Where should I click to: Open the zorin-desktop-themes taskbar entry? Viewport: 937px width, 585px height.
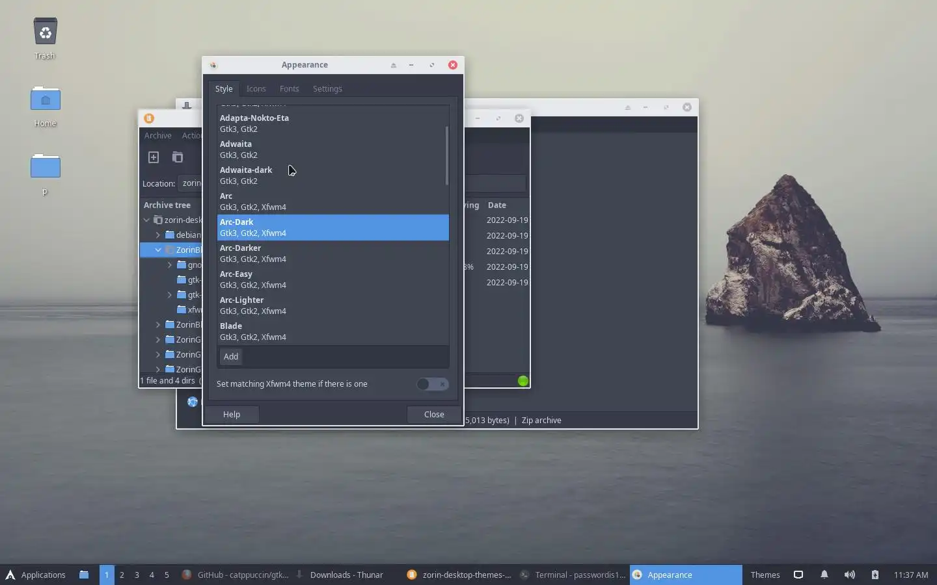coord(459,575)
